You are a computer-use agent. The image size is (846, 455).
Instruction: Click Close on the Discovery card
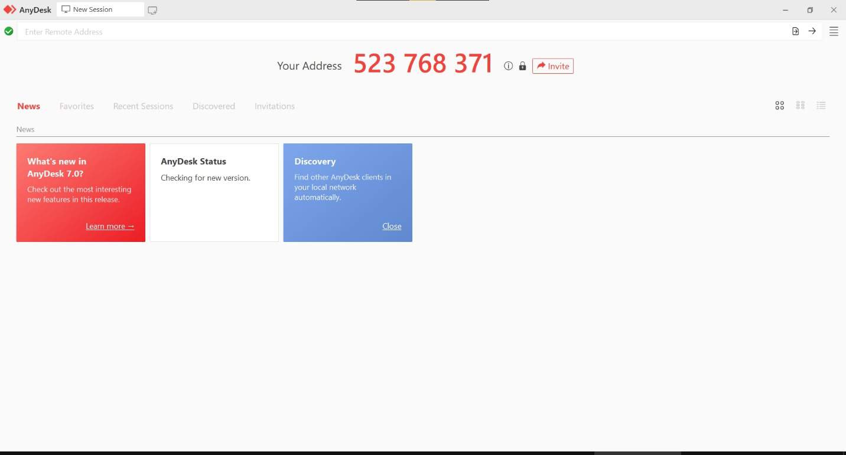tap(392, 226)
